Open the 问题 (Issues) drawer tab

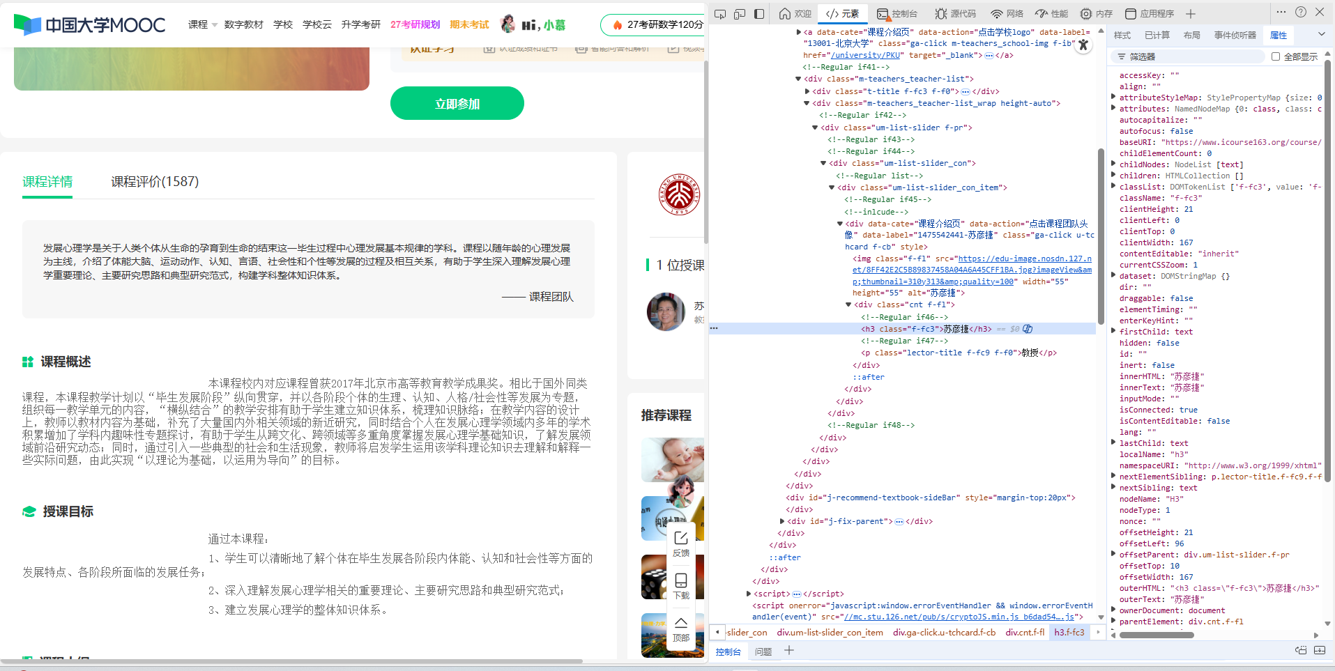763,651
